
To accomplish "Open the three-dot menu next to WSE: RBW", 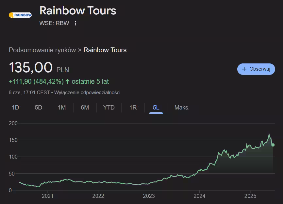I will [x=75, y=23].
